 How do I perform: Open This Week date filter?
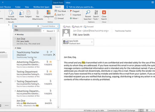pos(61,11)
